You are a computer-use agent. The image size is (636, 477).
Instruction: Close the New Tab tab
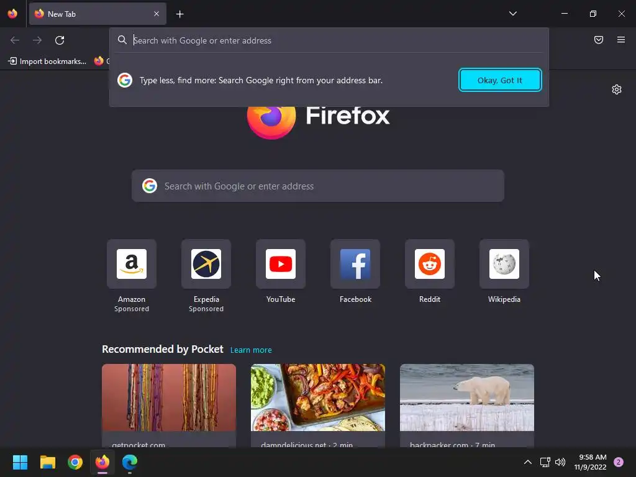click(x=157, y=14)
